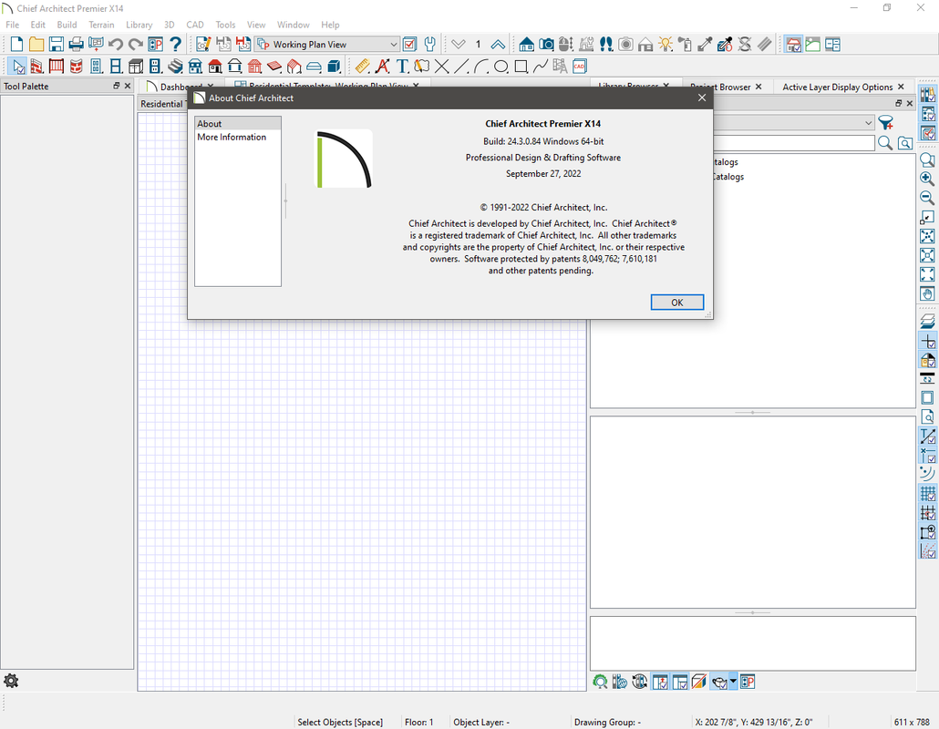Choose the Stair tools icon
The height and width of the screenshot is (729, 939).
175,67
